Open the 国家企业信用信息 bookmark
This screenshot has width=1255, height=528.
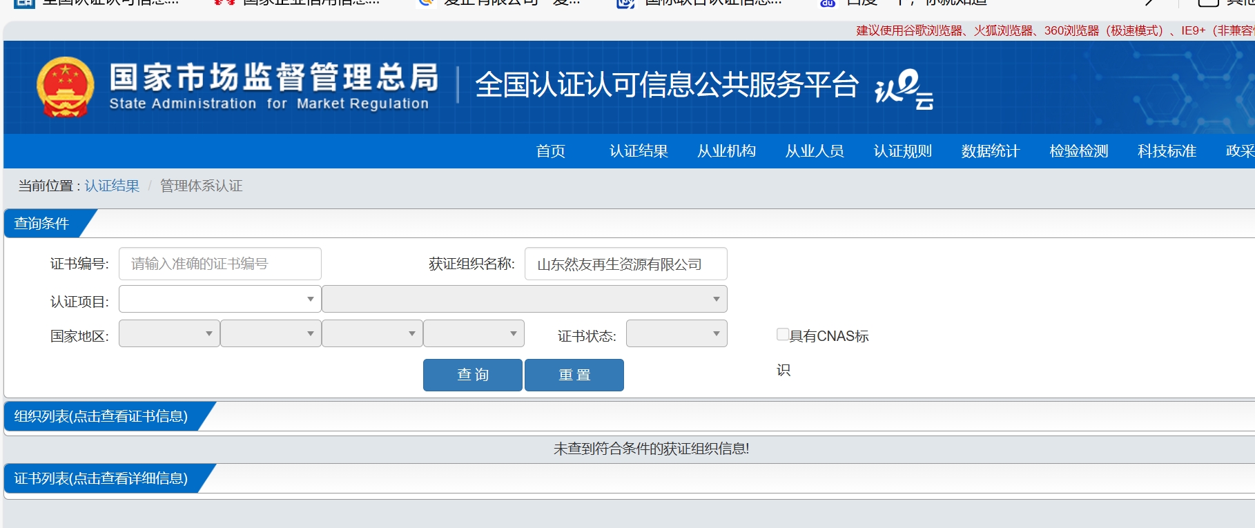point(297,3)
